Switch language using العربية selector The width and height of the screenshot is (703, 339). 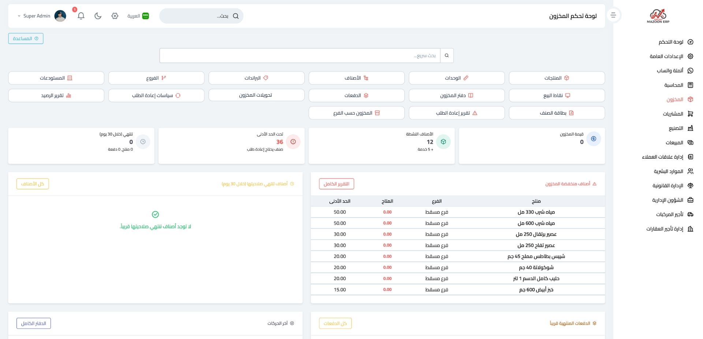138,16
